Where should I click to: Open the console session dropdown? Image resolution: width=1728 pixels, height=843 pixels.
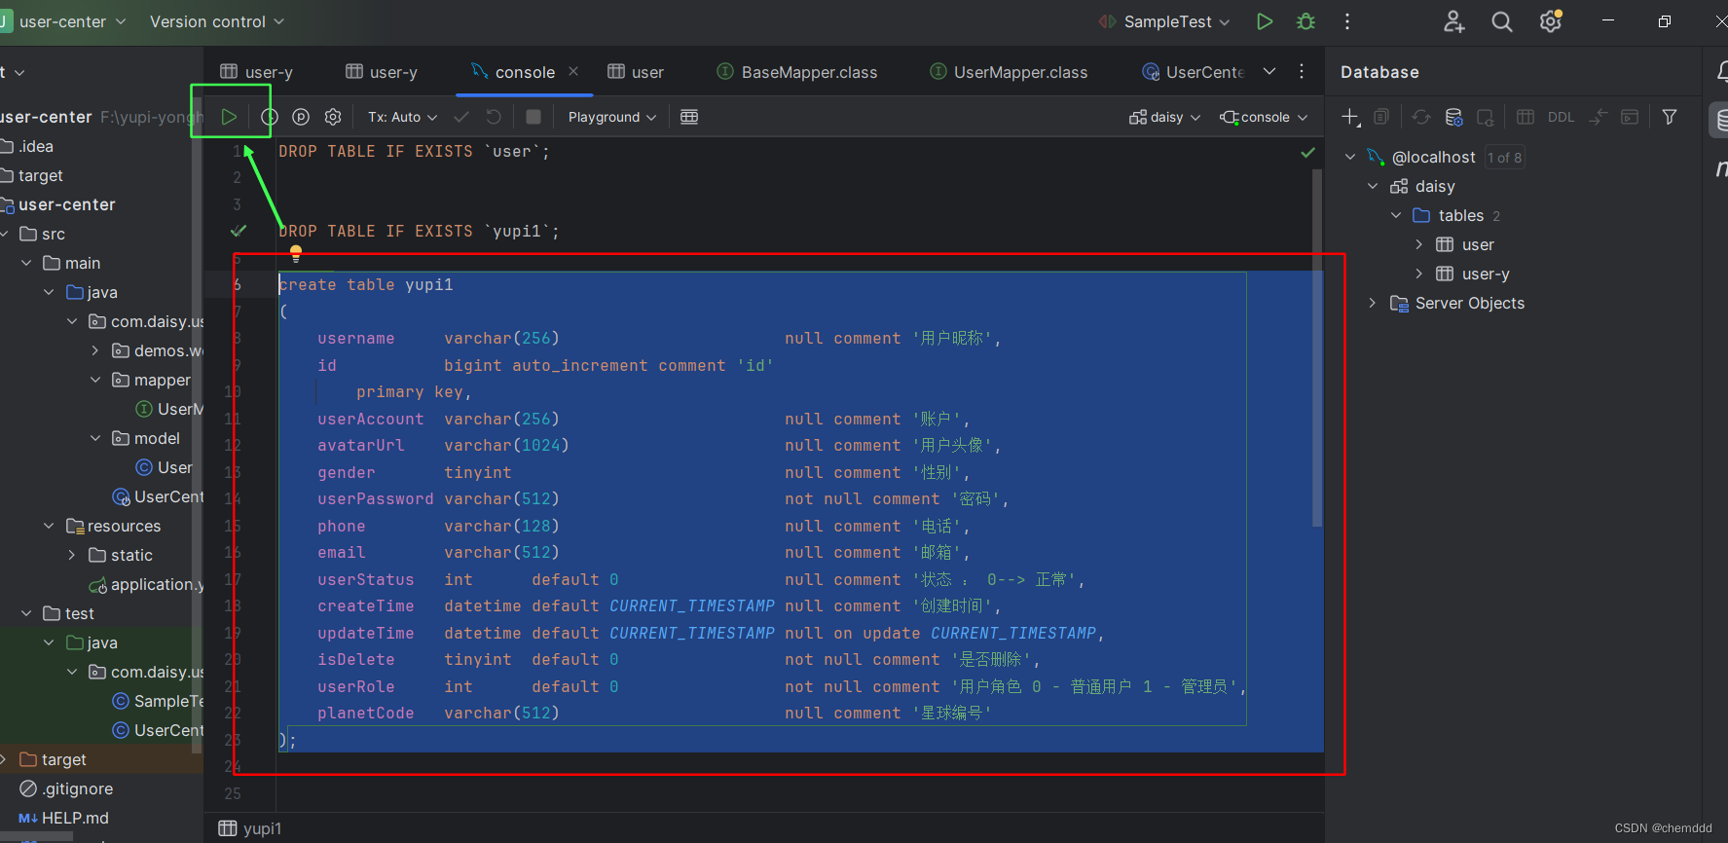(x=1264, y=117)
